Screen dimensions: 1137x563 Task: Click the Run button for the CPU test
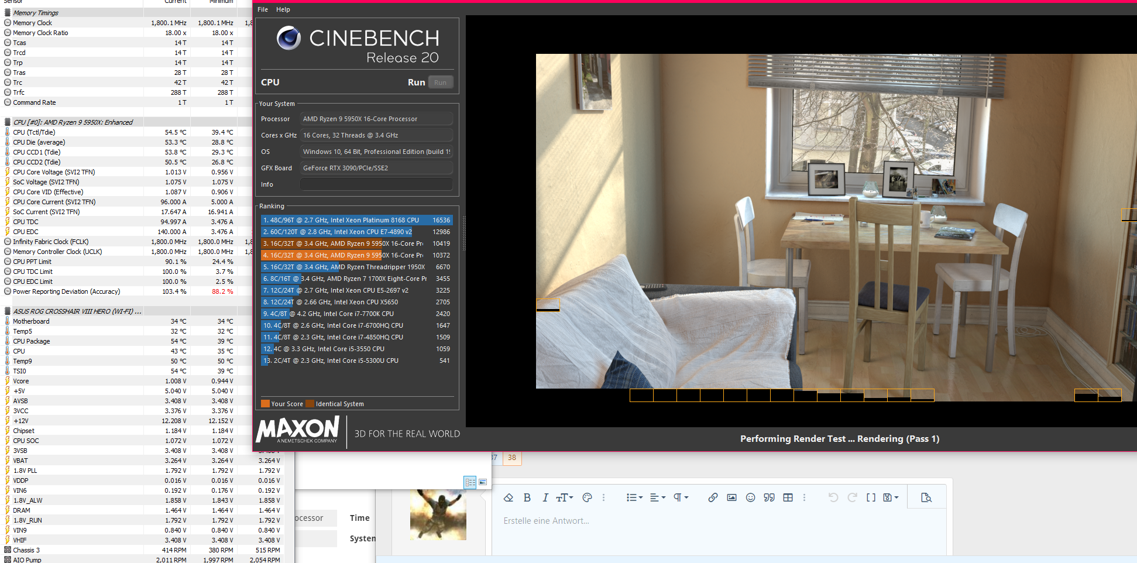[440, 83]
